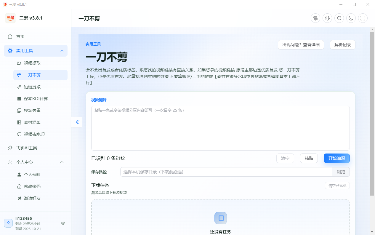Click the 视频溯源 label
Image resolution: width=375 pixels, height=235 pixels.
(x=99, y=100)
